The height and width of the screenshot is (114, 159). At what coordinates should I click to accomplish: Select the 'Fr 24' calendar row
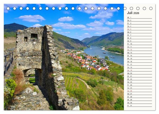click(x=140, y=85)
